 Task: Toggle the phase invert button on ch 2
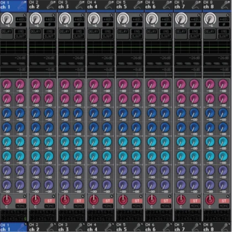pos(50,24)
